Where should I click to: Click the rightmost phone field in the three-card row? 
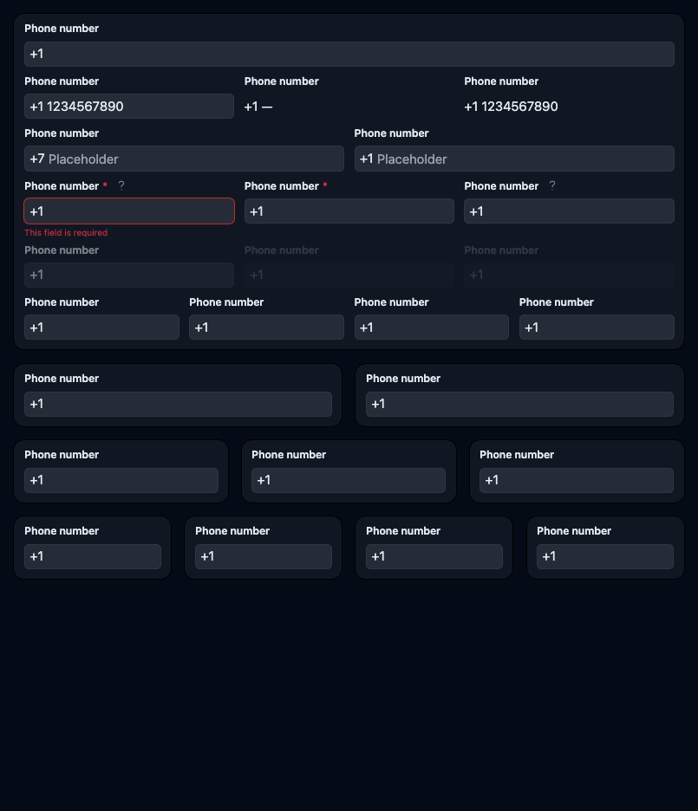(576, 480)
